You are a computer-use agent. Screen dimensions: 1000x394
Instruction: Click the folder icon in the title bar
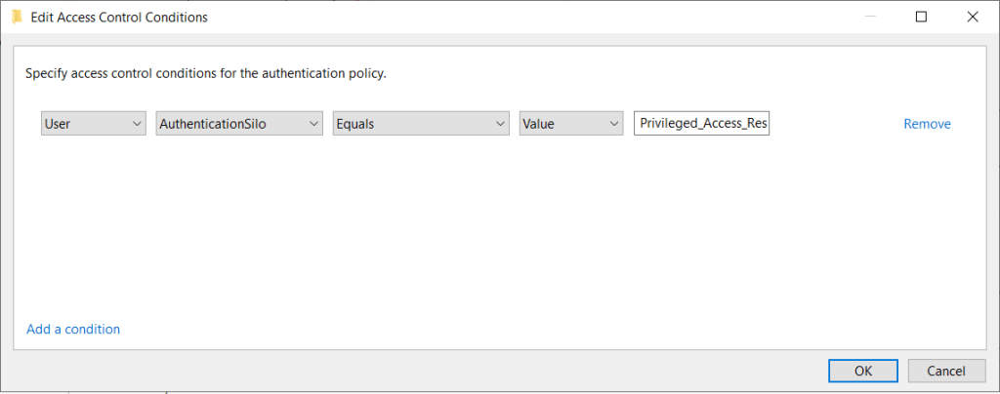tap(16, 17)
